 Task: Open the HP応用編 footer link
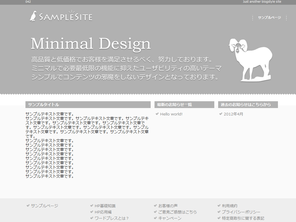click(103, 212)
